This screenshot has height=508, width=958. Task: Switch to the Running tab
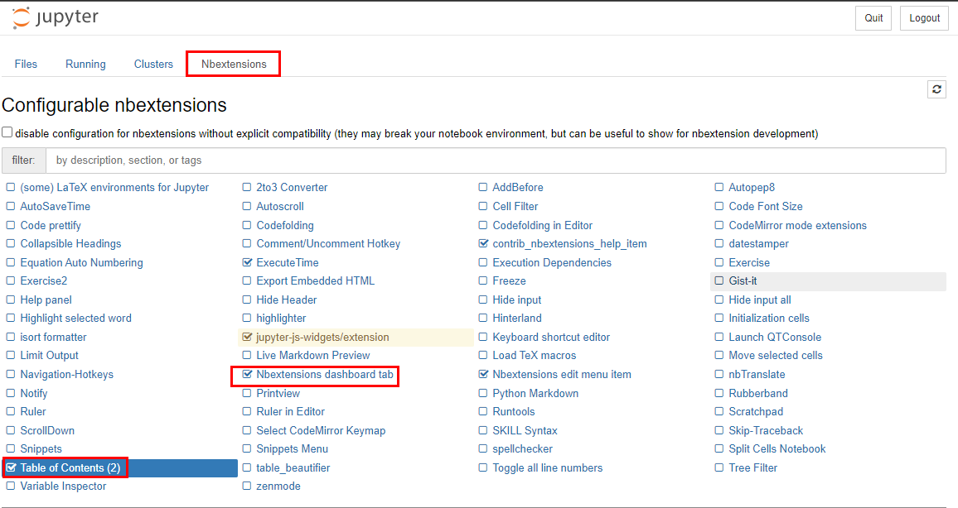(85, 64)
